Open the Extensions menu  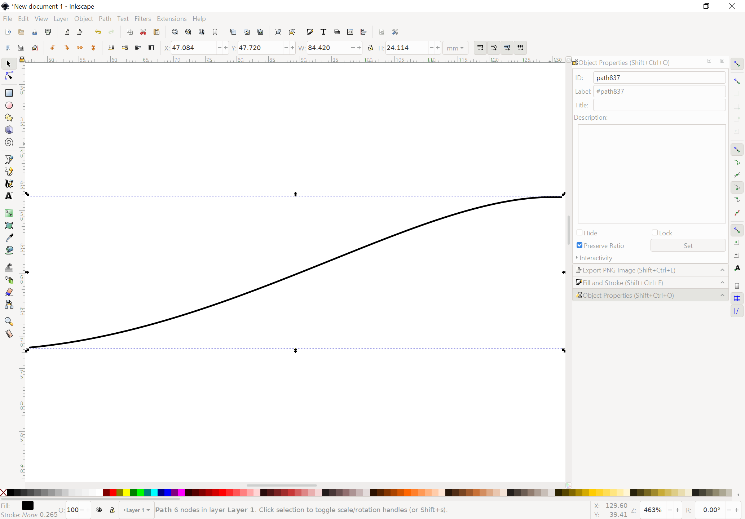tap(172, 18)
